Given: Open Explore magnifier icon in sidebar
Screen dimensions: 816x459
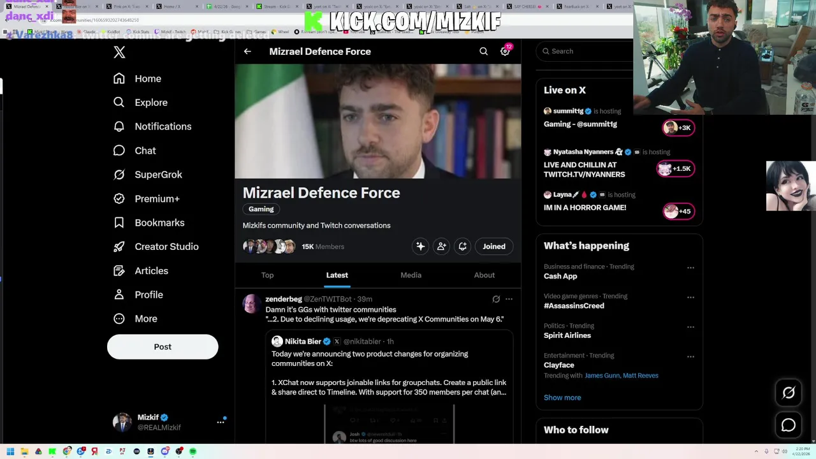Looking at the screenshot, I should tap(119, 102).
